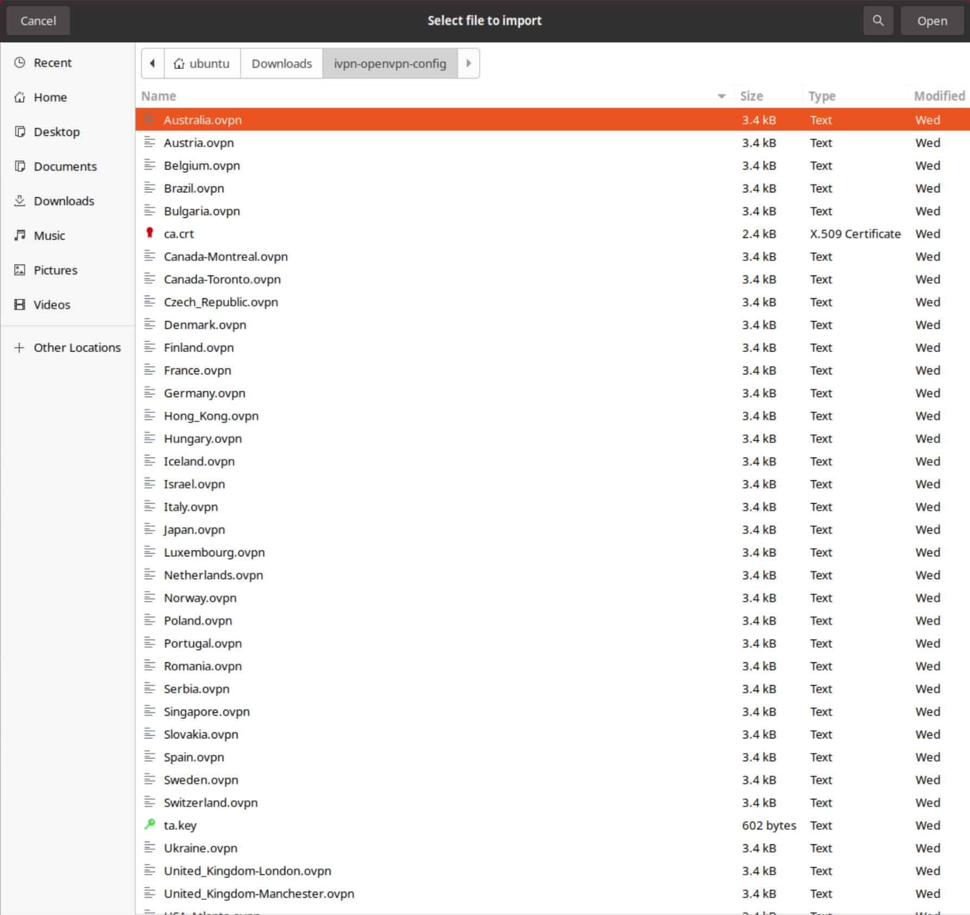Screen dimensions: 970x915
Task: Click the path bar back arrow
Action: (153, 64)
